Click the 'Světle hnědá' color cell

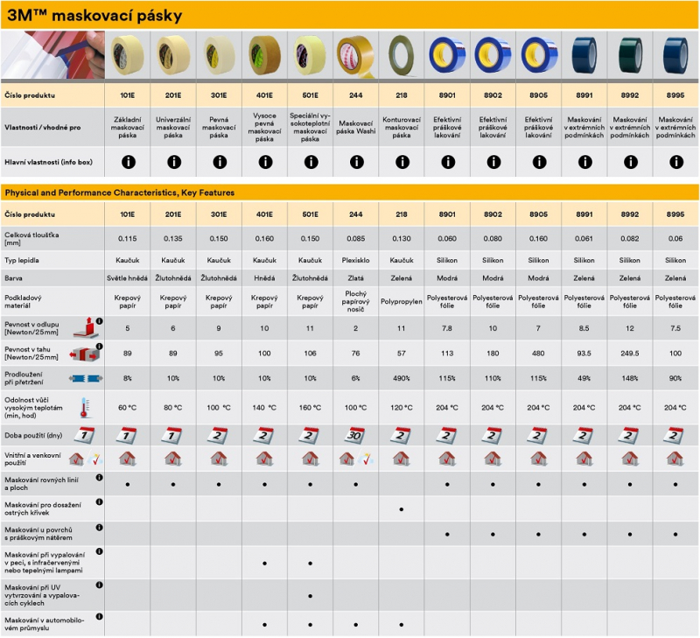(x=127, y=278)
